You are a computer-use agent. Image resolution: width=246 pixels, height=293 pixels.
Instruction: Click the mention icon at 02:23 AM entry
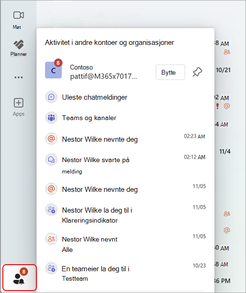51,139
